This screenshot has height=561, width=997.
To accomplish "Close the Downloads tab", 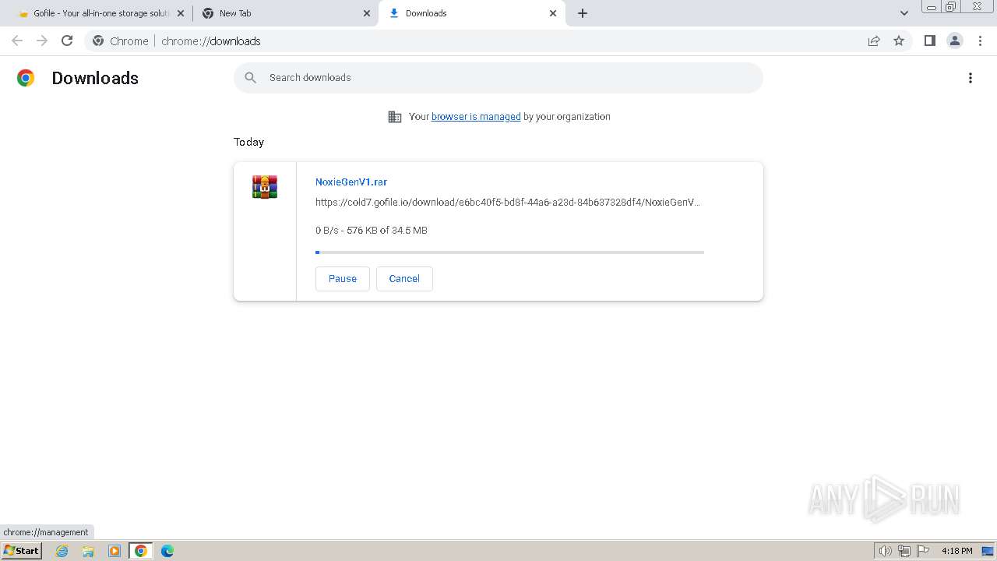I will [x=553, y=13].
